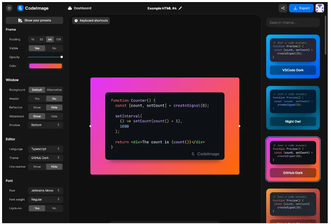The image size is (331, 224).
Task: Open the frame gradient color swatch
Action: pos(45,66)
